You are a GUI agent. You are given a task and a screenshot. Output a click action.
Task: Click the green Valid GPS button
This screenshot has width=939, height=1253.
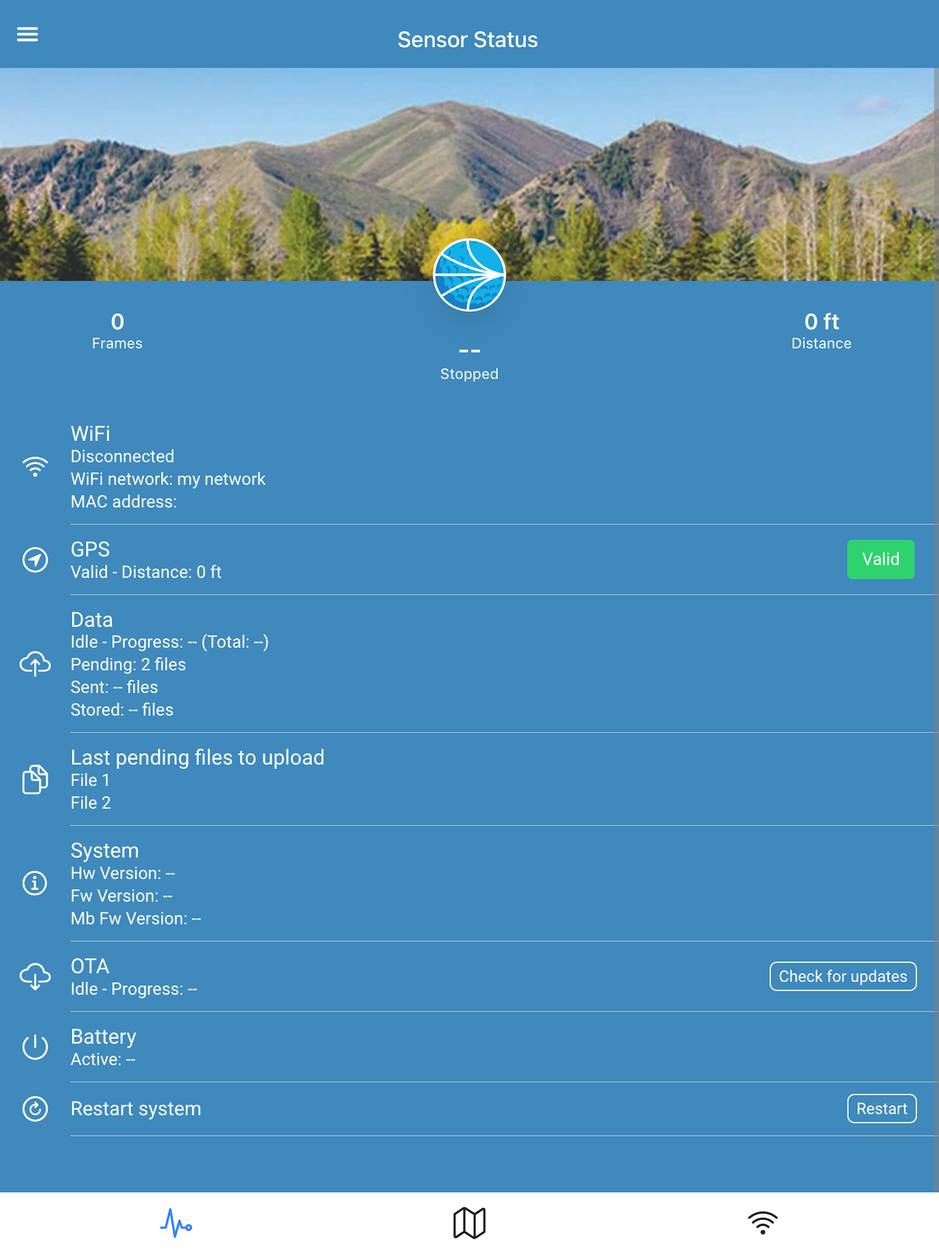pos(880,559)
